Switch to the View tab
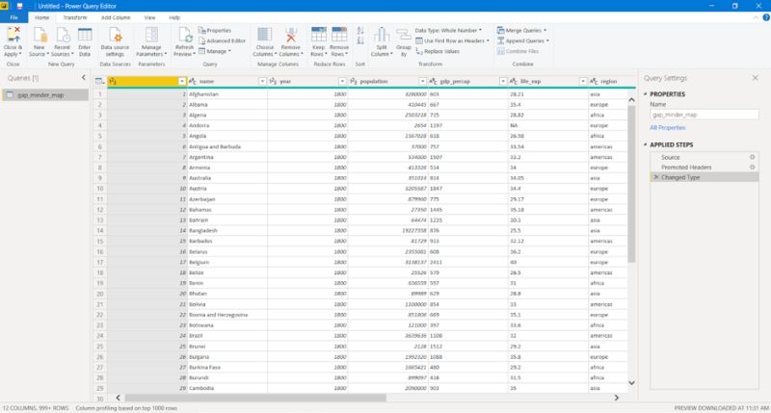Screen dimensions: 771x413 click(x=149, y=17)
